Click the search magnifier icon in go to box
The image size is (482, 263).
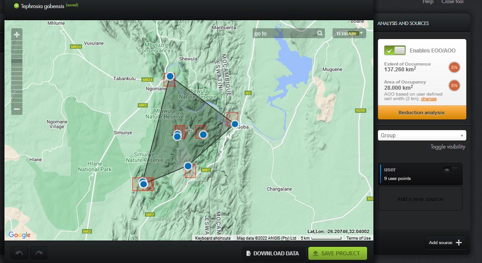click(320, 33)
